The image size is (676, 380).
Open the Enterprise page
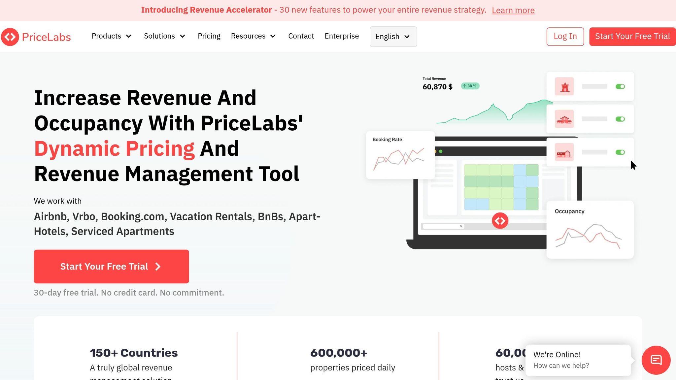tap(342, 36)
